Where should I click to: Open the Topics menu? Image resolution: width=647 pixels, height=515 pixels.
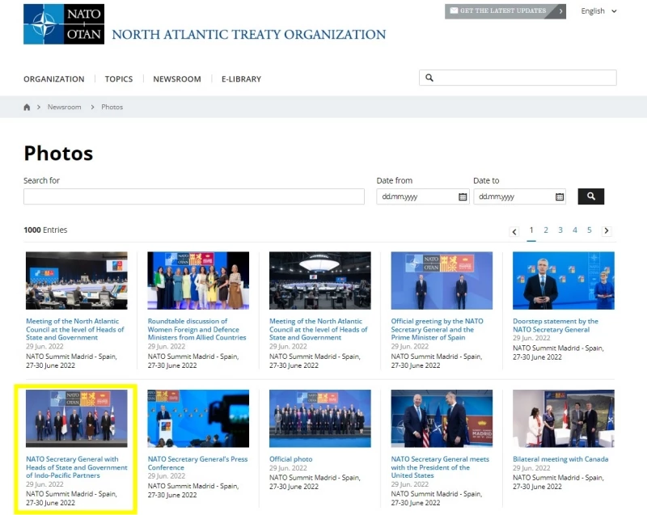coord(119,78)
